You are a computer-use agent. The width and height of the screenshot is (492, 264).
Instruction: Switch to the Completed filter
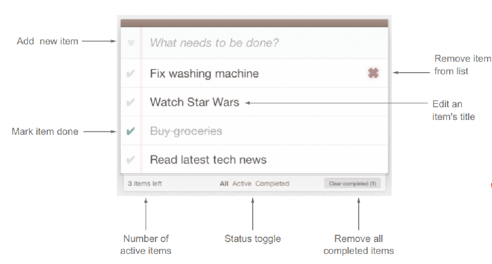point(272,183)
